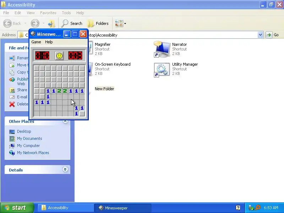Open the Forward history dropdown arrow

[43, 23]
